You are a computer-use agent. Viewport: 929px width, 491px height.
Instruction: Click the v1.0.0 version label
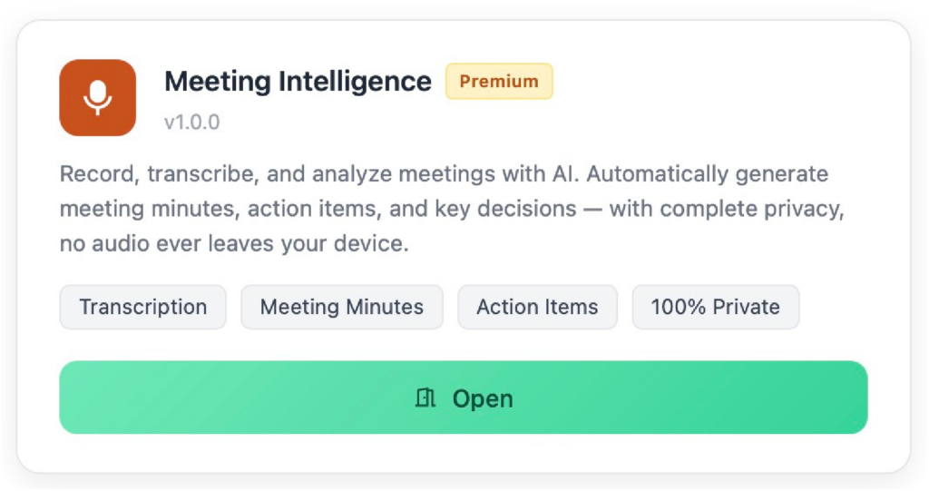(192, 123)
